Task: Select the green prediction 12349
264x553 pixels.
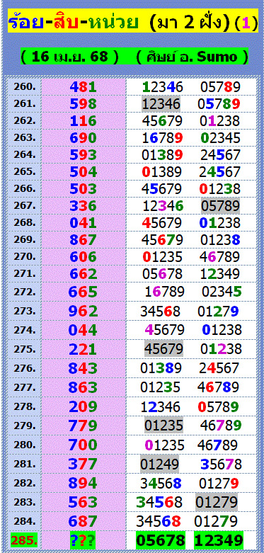Action: 219,540
